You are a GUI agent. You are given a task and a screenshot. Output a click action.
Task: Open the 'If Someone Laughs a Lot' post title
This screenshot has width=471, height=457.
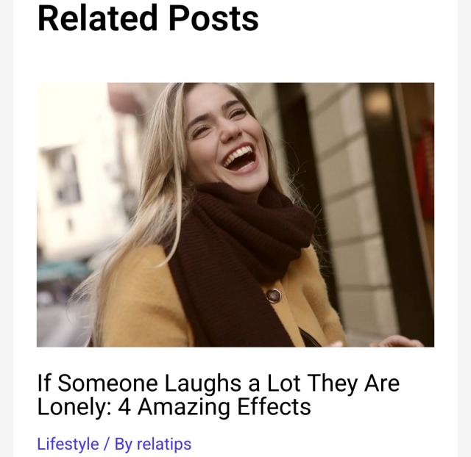click(219, 395)
